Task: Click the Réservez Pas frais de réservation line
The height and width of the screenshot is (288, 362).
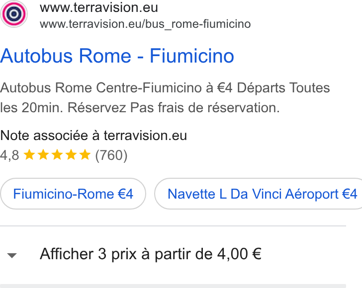Action: tap(174, 108)
